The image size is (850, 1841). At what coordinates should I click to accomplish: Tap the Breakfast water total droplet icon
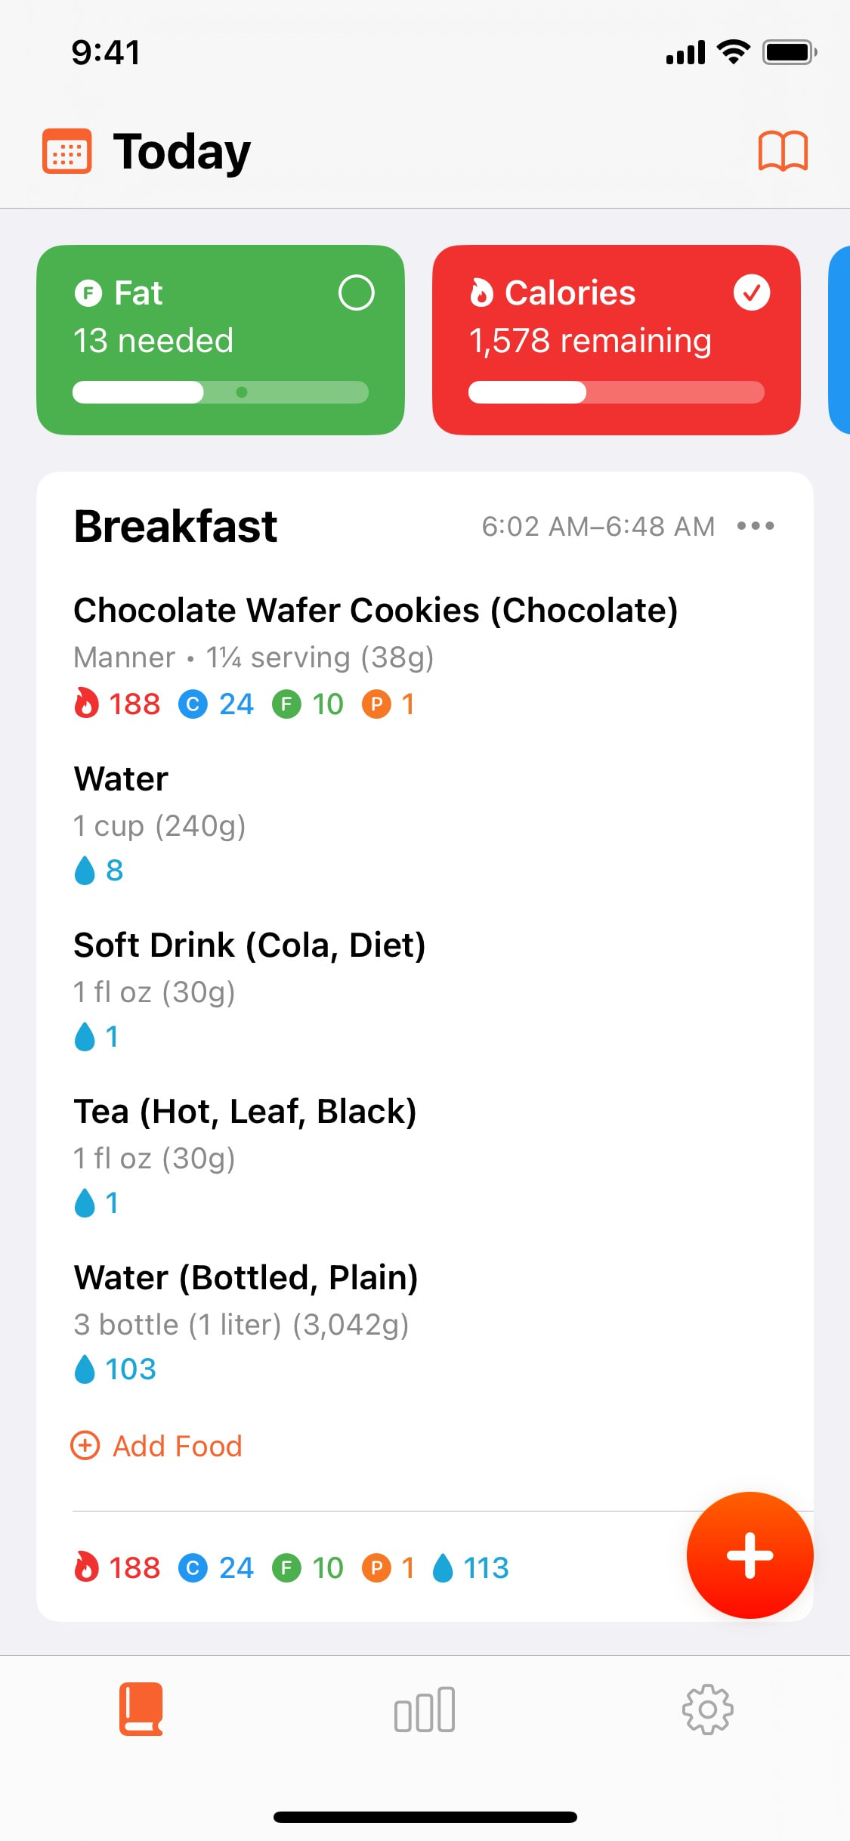click(443, 1568)
